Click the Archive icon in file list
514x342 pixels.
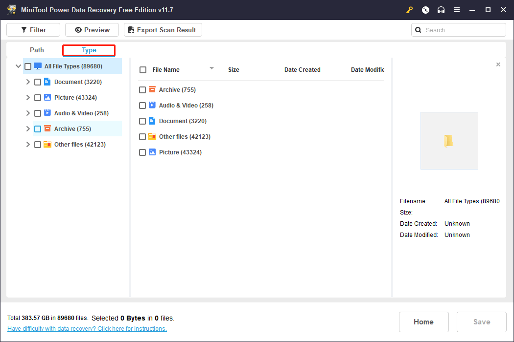point(152,89)
